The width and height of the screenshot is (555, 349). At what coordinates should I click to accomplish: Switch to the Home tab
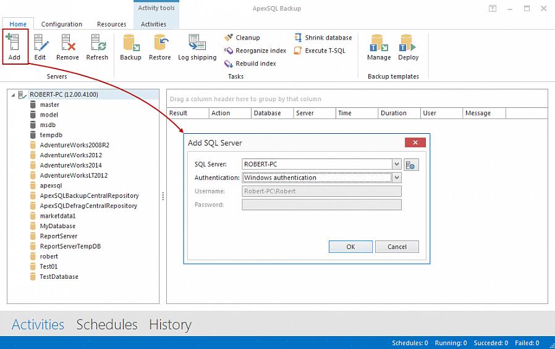[x=18, y=24]
